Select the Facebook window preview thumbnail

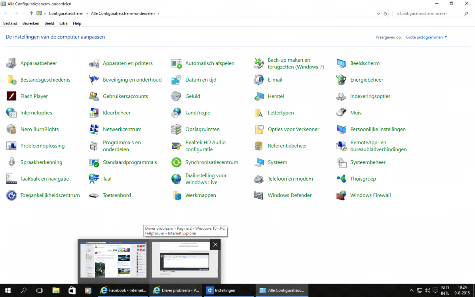click(x=113, y=260)
